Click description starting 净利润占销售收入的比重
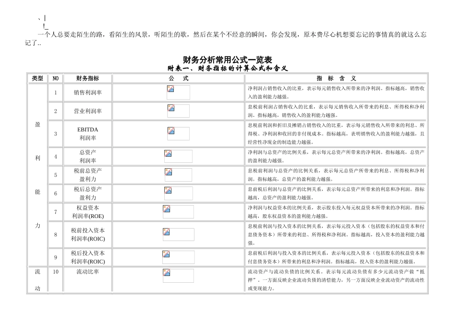This screenshot has width=455, height=322. pyautogui.click(x=336, y=92)
